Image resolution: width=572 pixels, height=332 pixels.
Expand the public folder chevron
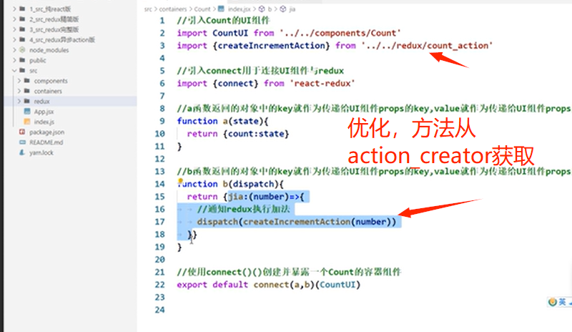click(14, 60)
